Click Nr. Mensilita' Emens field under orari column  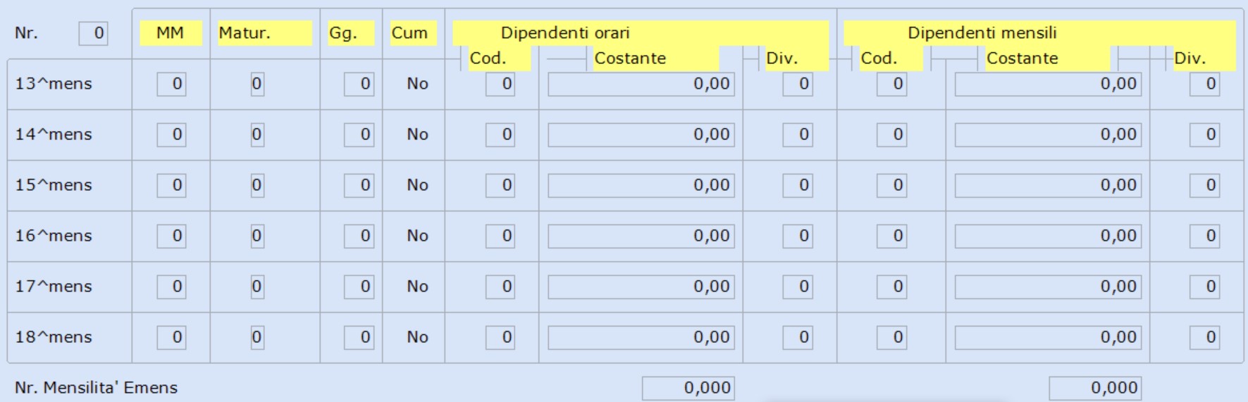(x=688, y=388)
